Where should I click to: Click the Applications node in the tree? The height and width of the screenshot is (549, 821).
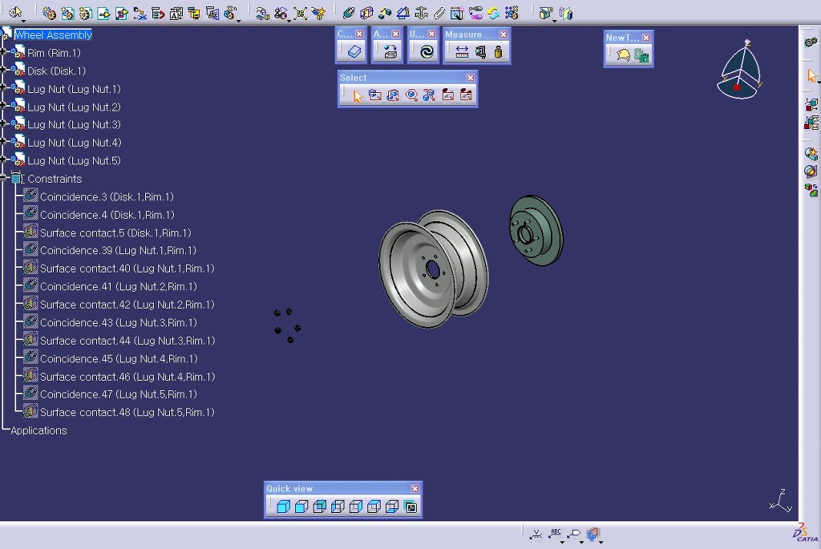[38, 430]
